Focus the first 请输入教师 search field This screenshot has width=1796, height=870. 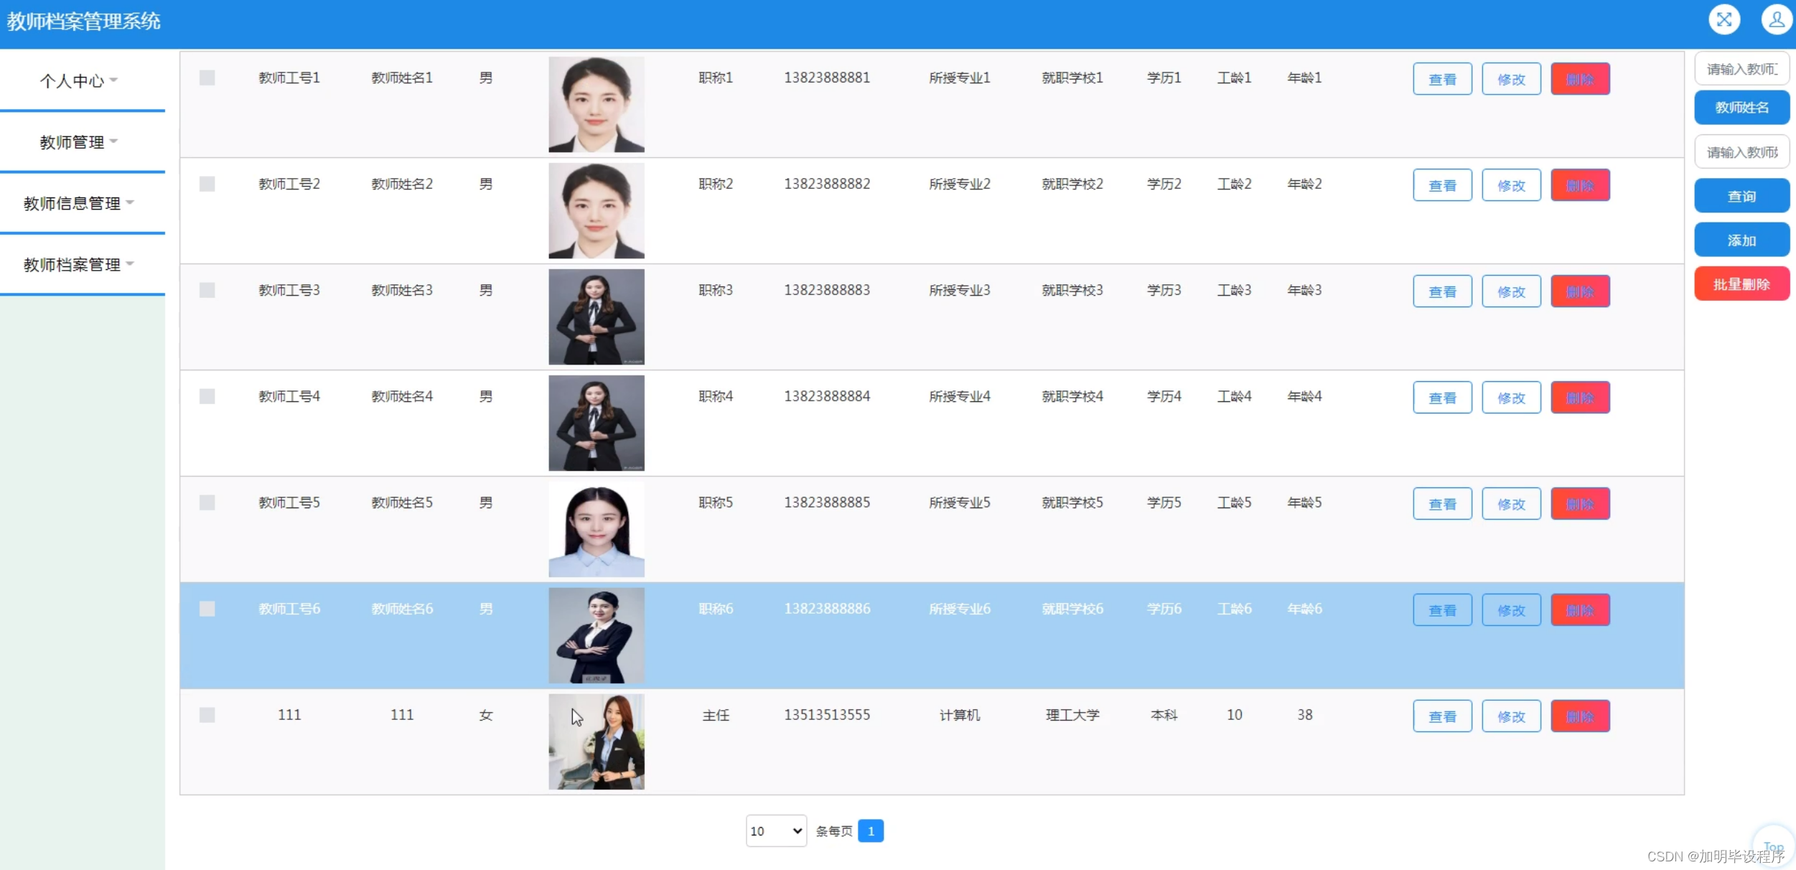click(x=1741, y=69)
